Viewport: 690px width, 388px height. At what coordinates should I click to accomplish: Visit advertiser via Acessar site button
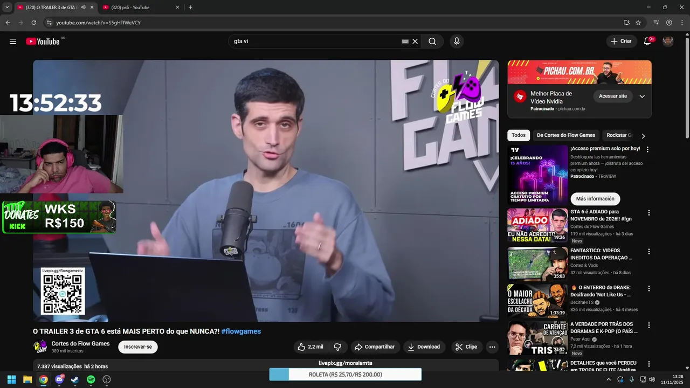pyautogui.click(x=613, y=96)
